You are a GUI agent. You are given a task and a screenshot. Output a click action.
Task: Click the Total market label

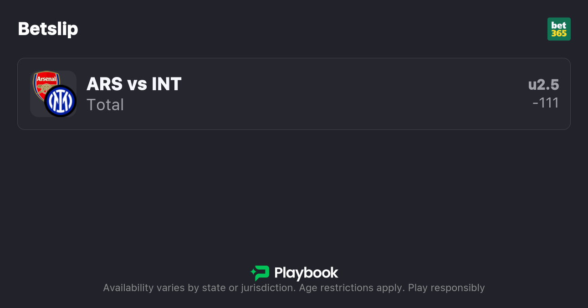(105, 105)
